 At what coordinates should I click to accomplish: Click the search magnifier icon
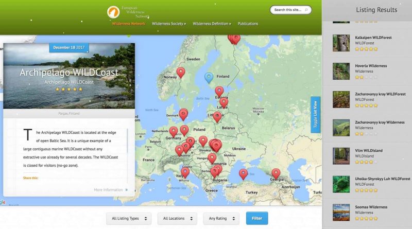pyautogui.click(x=306, y=10)
